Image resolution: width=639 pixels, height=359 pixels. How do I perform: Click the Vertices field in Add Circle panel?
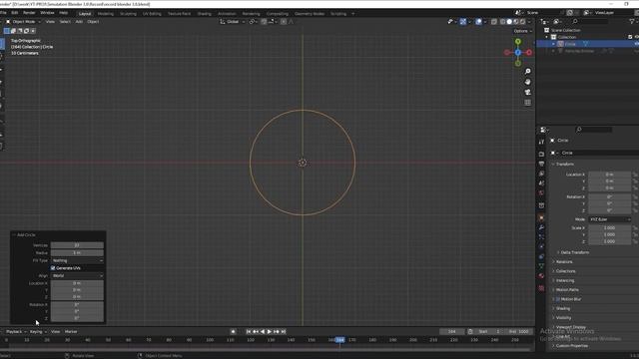(77, 245)
